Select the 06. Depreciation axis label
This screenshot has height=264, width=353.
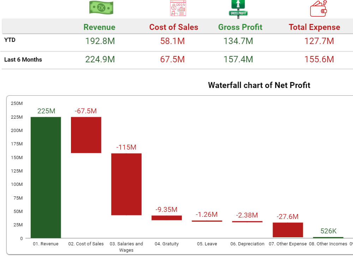(x=247, y=244)
